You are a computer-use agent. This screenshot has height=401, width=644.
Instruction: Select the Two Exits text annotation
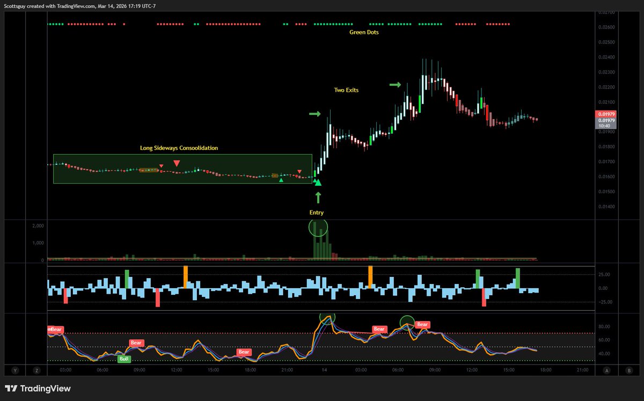[x=346, y=90]
